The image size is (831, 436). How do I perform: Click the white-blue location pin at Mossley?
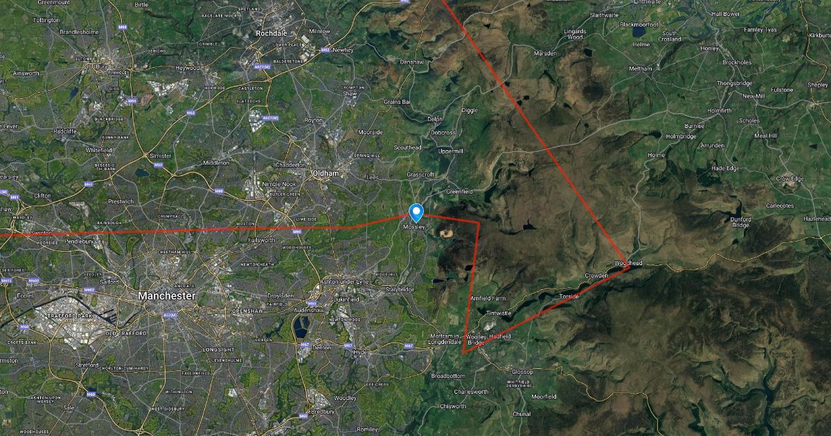click(x=416, y=212)
